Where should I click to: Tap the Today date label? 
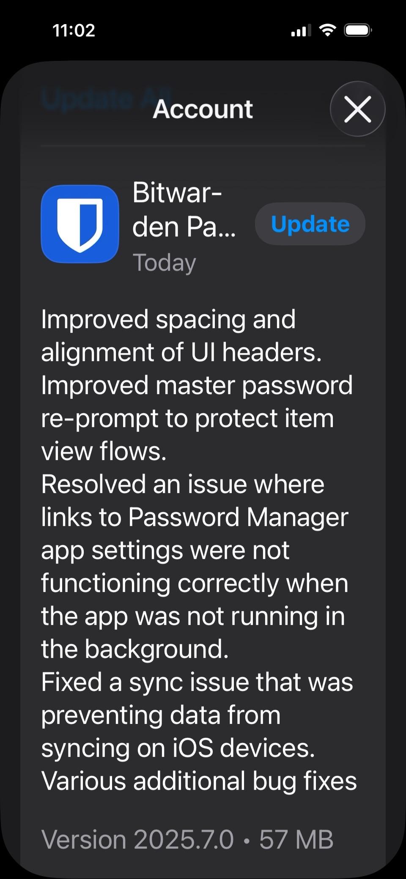[165, 263]
